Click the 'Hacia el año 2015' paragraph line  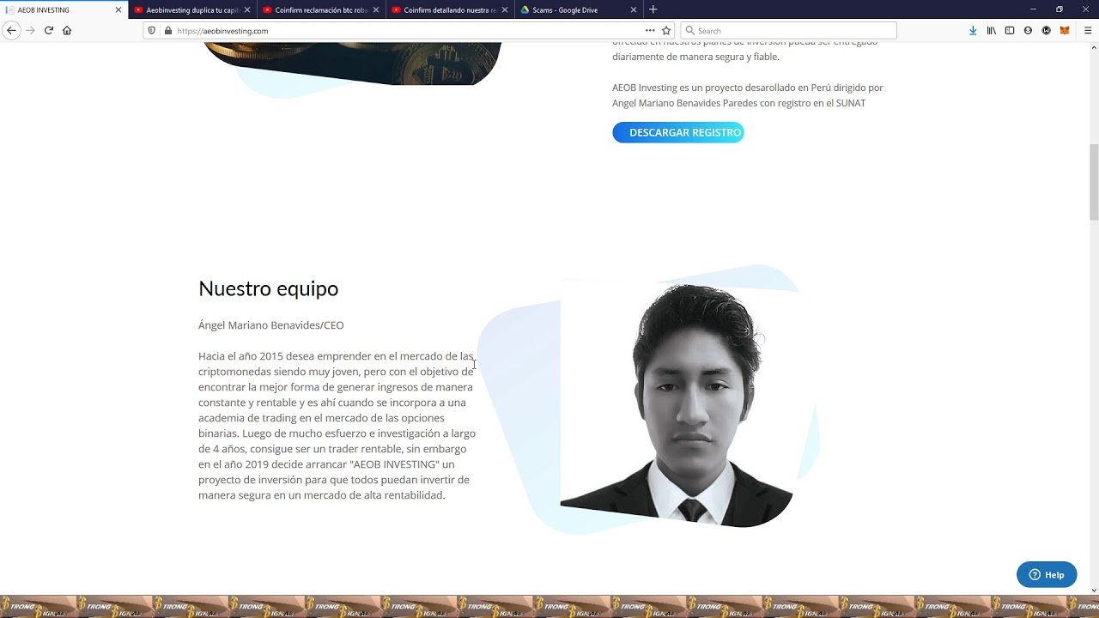(x=336, y=356)
